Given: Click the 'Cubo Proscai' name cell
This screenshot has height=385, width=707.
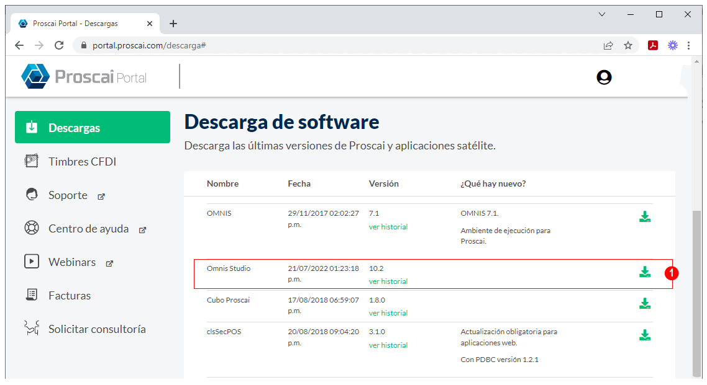Looking at the screenshot, I should pos(228,300).
